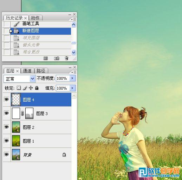Screen dimensions: 182x180
Task: Lock all padlock icon in 锁定 row
Action: click(x=37, y=88)
